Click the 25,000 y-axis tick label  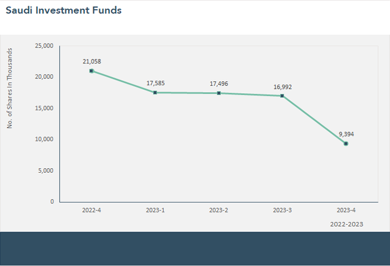pyautogui.click(x=44, y=46)
